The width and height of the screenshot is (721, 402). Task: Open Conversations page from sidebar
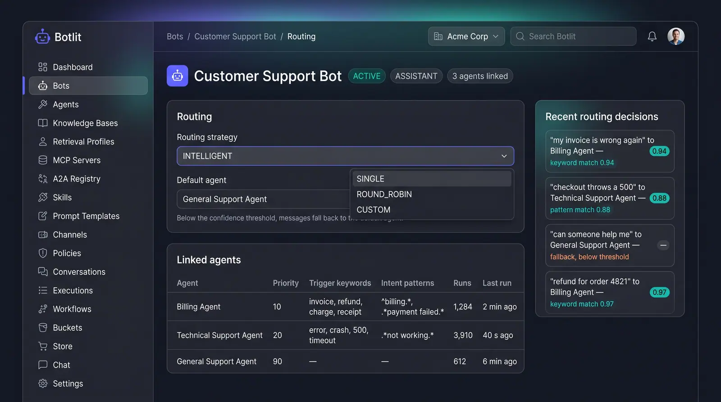(x=88, y=272)
